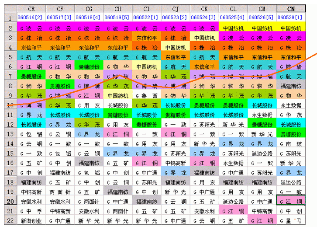Select column header CM
This screenshot has width=317, height=230.
262,9
